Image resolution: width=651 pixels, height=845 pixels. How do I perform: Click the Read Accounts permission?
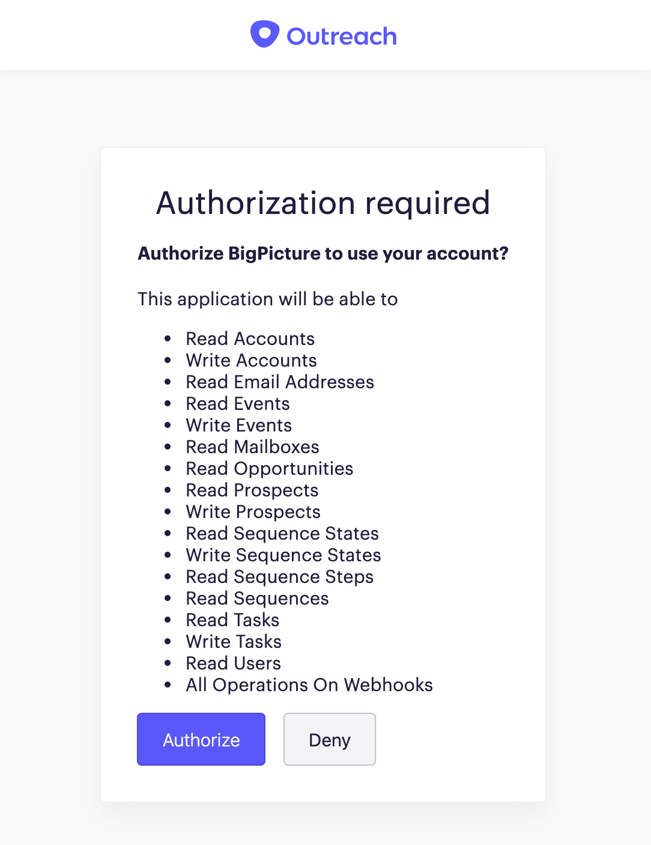point(250,339)
